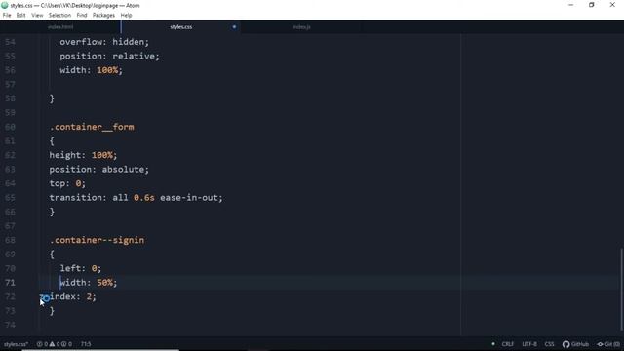624x351 pixels.
Task: Click the vertical editor scrollbar thumb
Action: click(x=622, y=289)
